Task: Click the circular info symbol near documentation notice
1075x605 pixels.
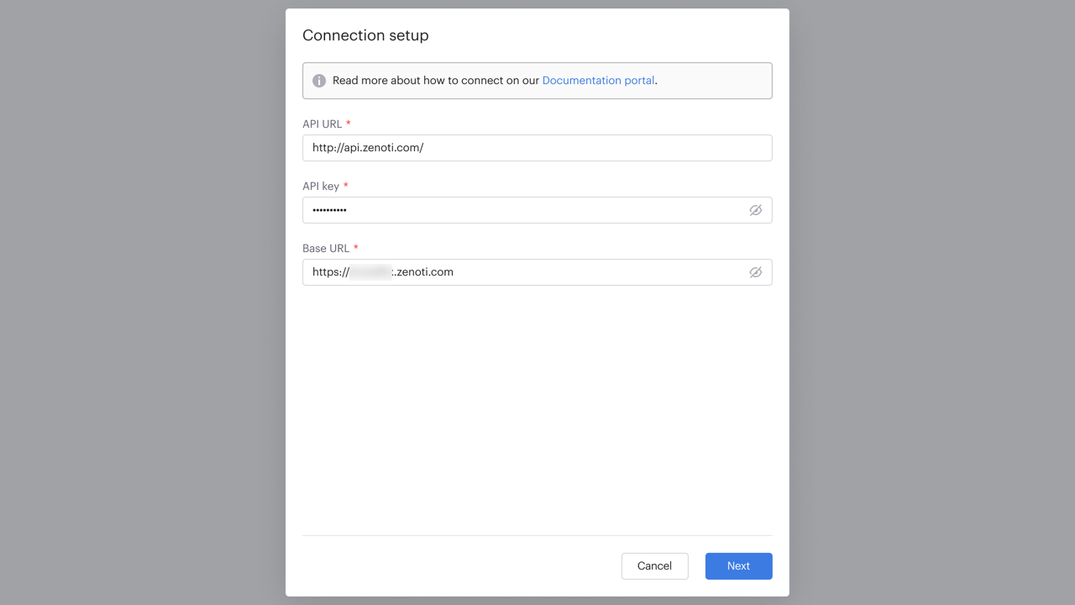Action: 319,81
